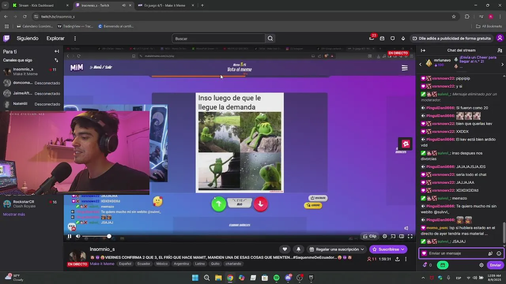Open the Bits gem icon in header
Screen dimensions: 506x284
(x=403, y=38)
